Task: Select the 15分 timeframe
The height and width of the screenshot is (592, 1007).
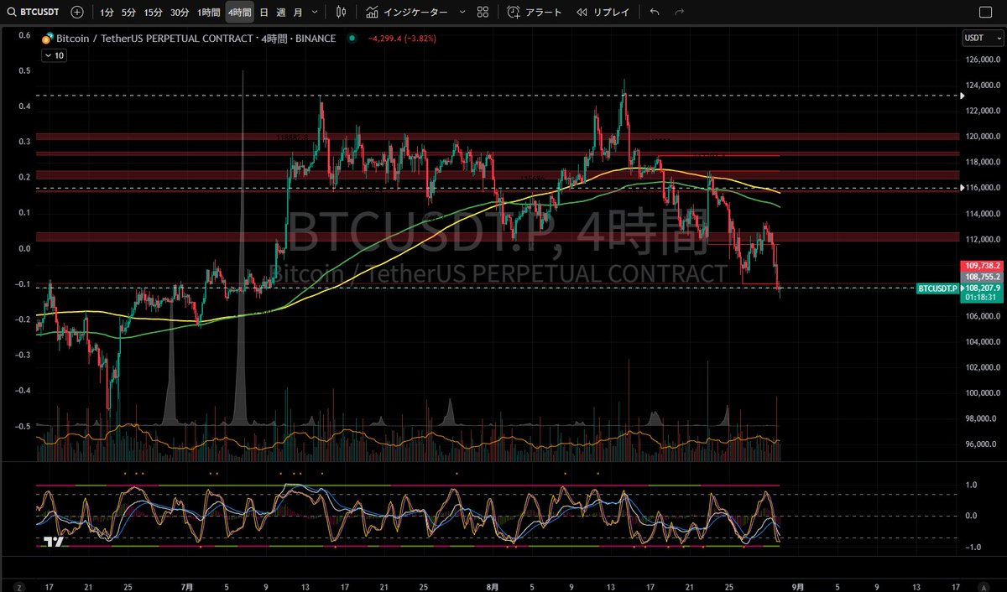Action: 153,13
